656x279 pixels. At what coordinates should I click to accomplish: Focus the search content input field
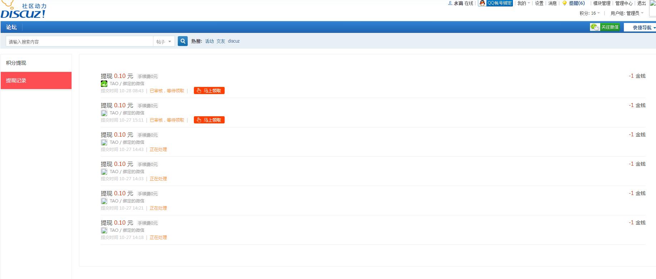[x=79, y=41]
